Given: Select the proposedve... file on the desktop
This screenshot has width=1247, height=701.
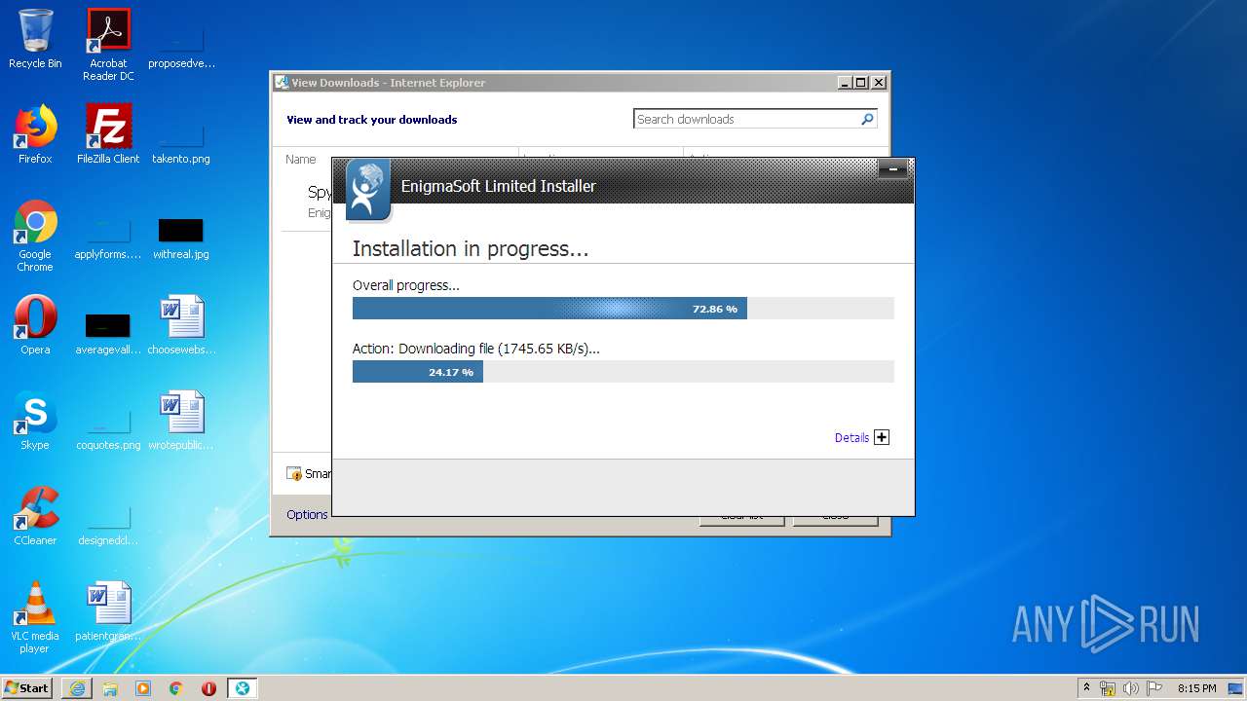Looking at the screenshot, I should coord(181,45).
